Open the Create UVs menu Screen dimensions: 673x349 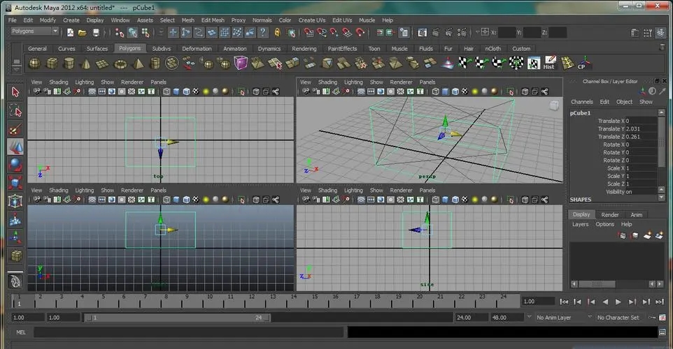click(x=311, y=20)
